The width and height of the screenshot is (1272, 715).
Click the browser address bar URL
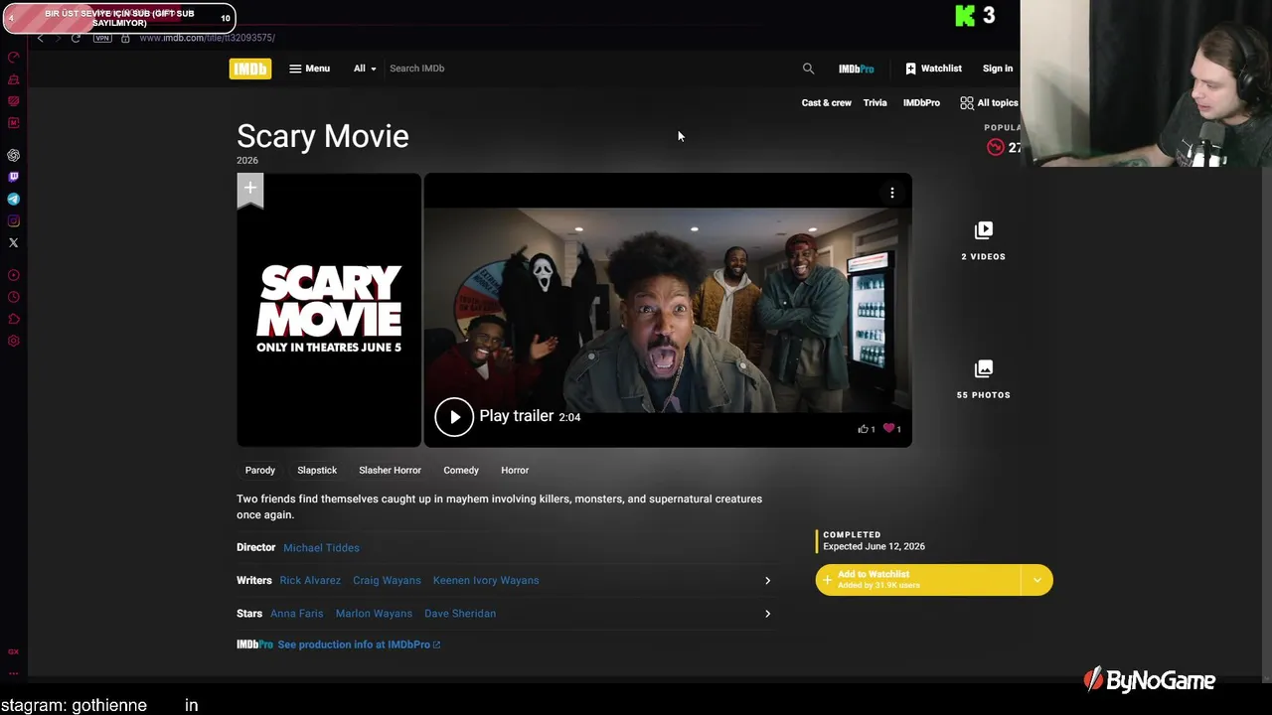point(207,38)
